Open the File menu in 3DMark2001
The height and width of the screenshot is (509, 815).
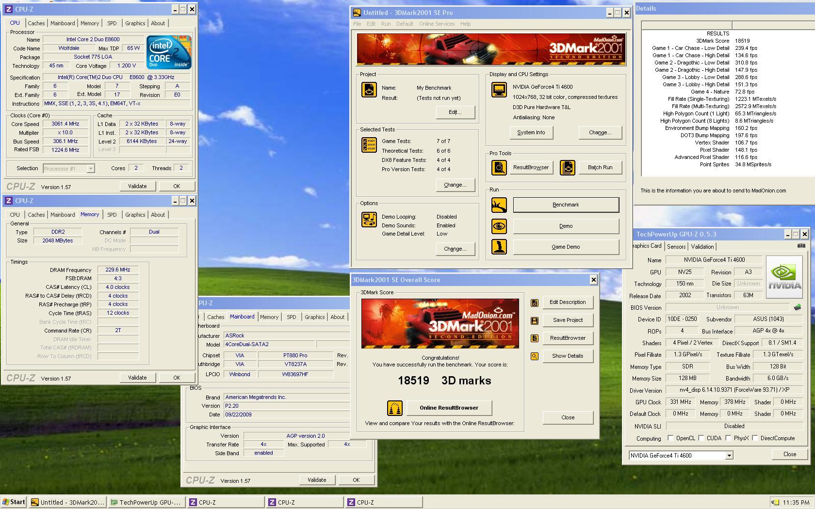point(357,24)
